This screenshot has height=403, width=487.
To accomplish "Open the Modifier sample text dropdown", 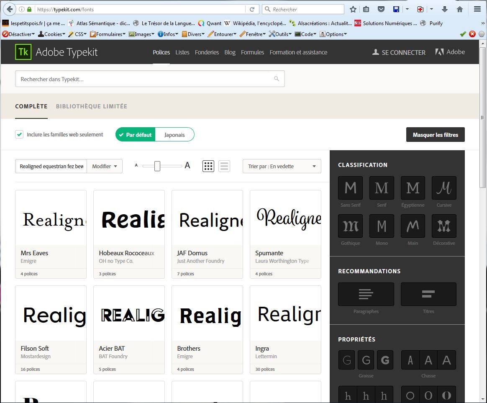I will tap(105, 166).
